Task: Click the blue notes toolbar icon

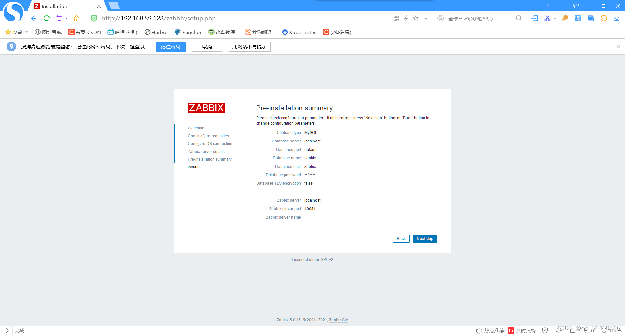Action: click(x=591, y=18)
